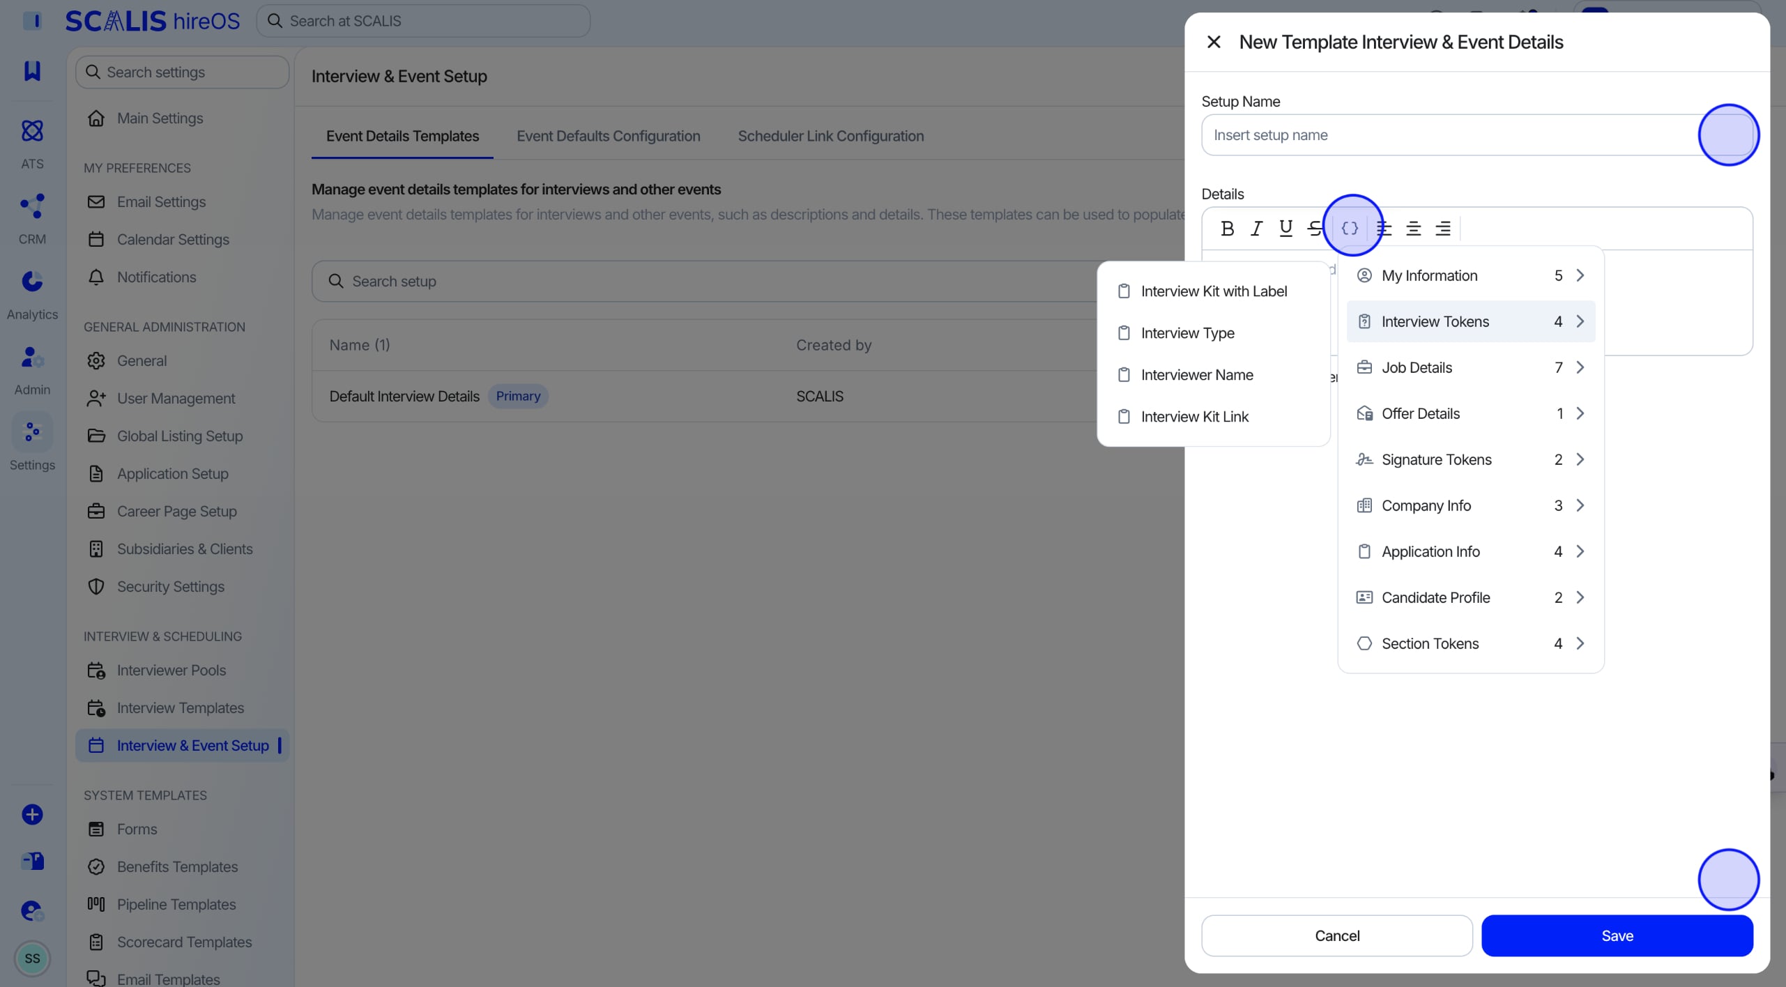Cancel the new template

tap(1337, 935)
